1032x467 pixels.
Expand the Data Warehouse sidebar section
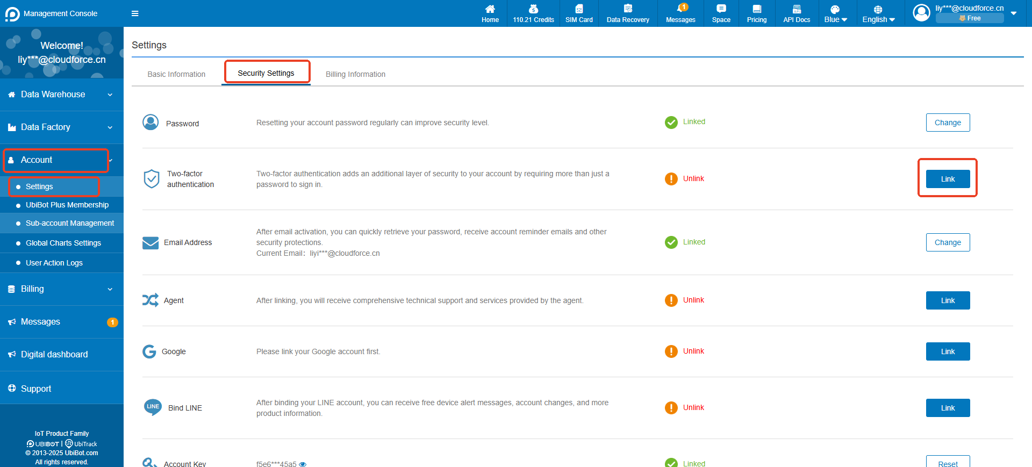pos(62,95)
